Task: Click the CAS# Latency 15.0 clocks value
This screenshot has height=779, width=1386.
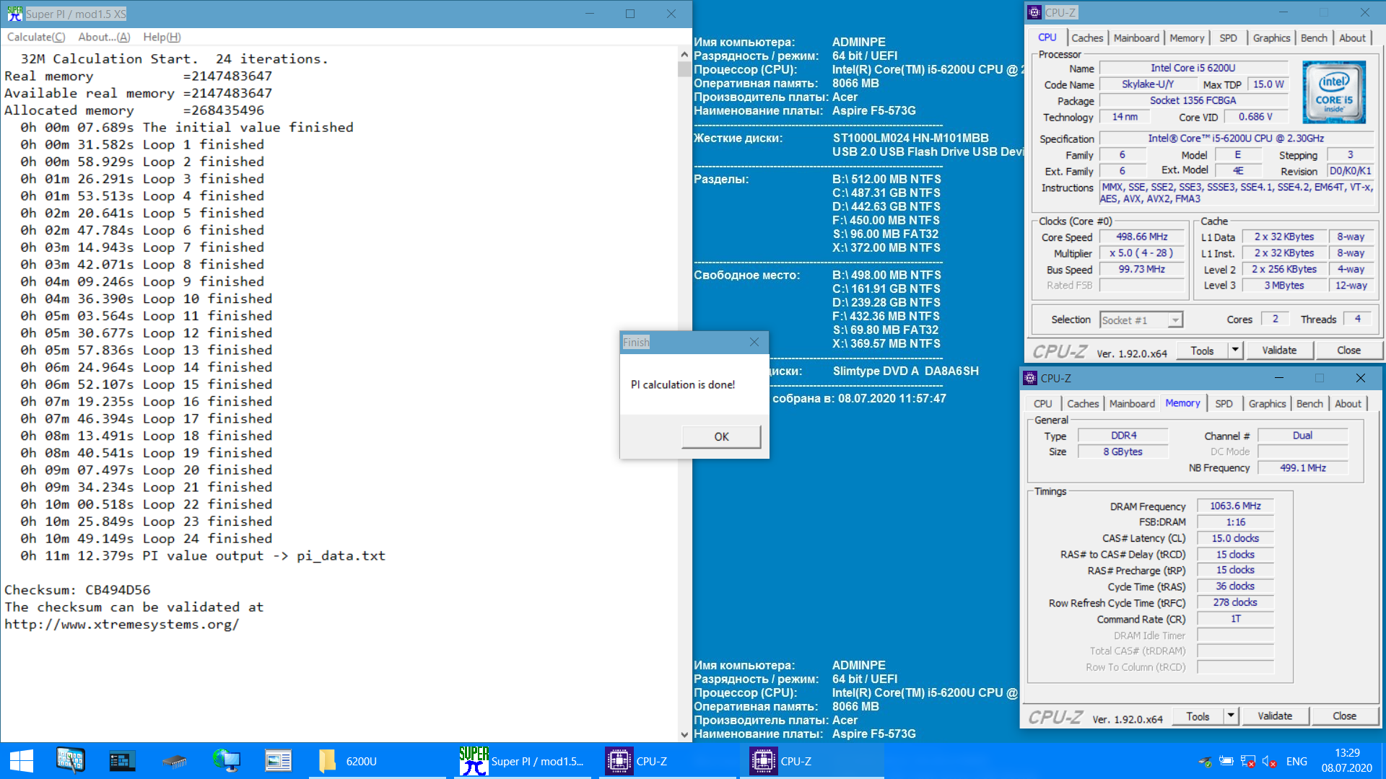Action: tap(1235, 538)
